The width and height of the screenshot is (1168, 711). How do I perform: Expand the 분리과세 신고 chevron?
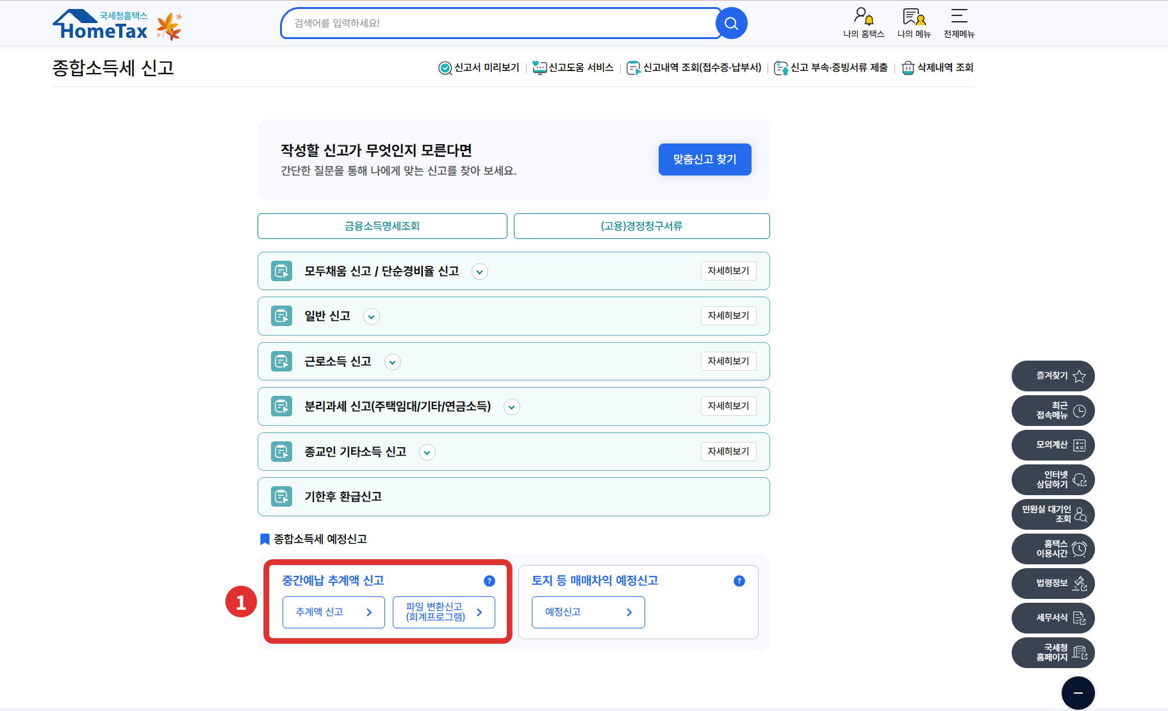click(x=511, y=407)
